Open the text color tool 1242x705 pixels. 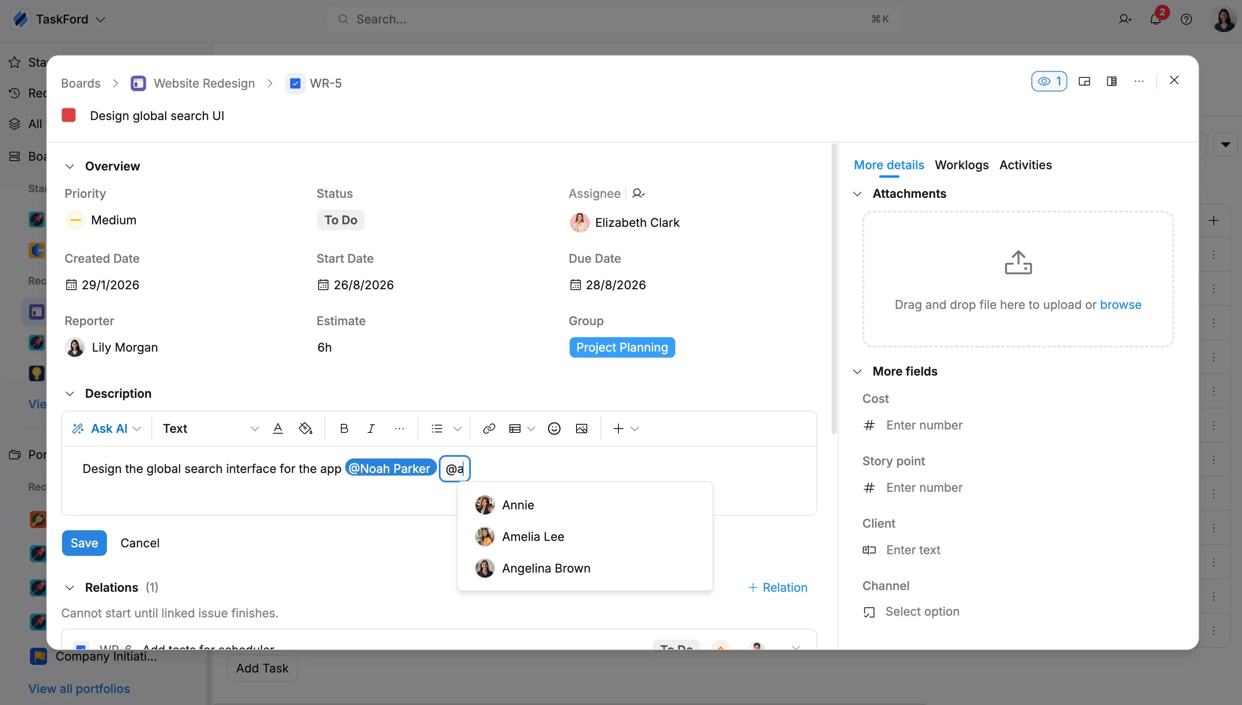278,429
